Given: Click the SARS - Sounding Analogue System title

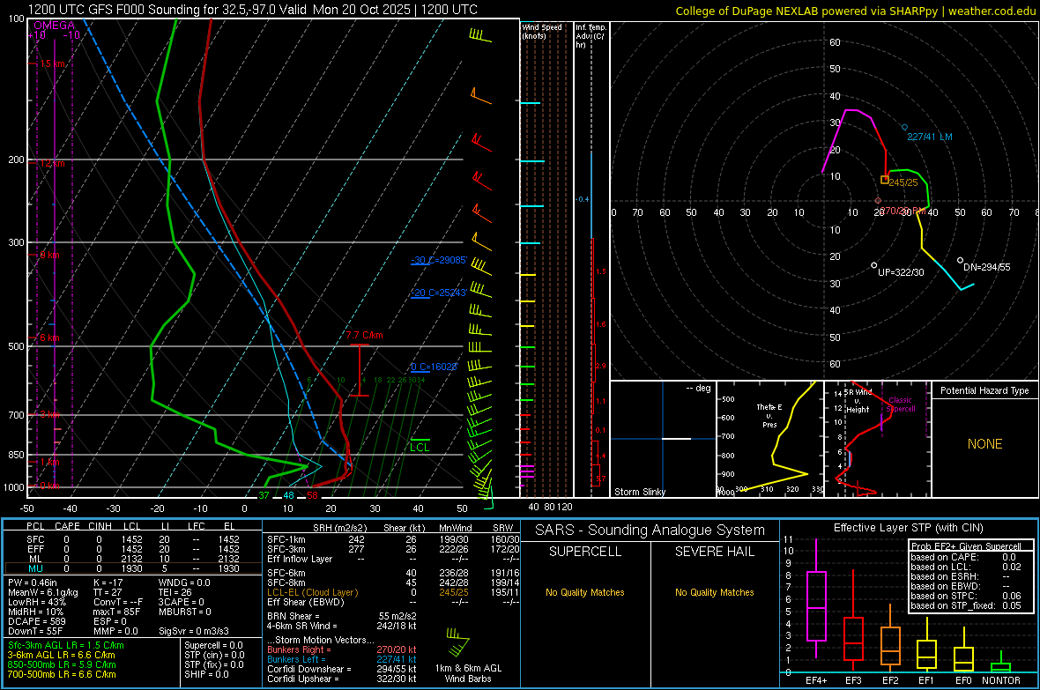Looking at the screenshot, I should tap(650, 530).
